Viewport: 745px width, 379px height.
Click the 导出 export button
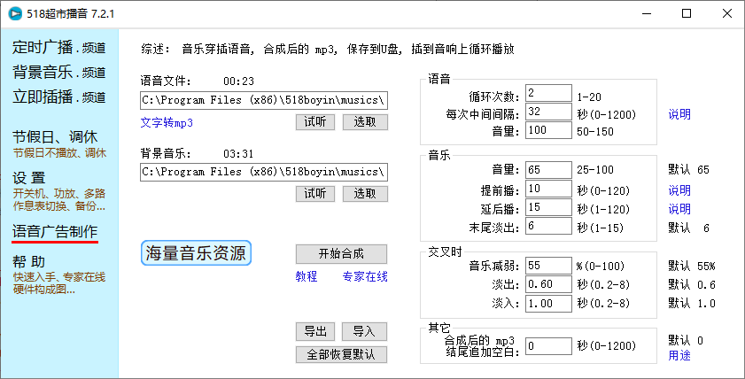pos(315,331)
